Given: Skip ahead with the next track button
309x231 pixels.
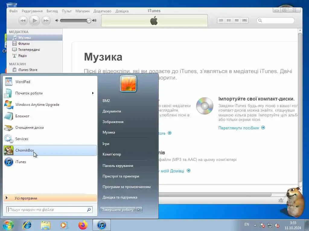Looking at the screenshot, I should [x=46, y=20].
